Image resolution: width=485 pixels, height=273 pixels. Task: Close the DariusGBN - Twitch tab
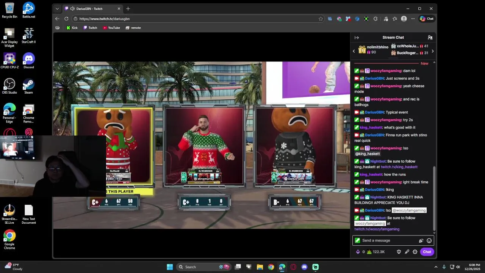[x=119, y=9]
